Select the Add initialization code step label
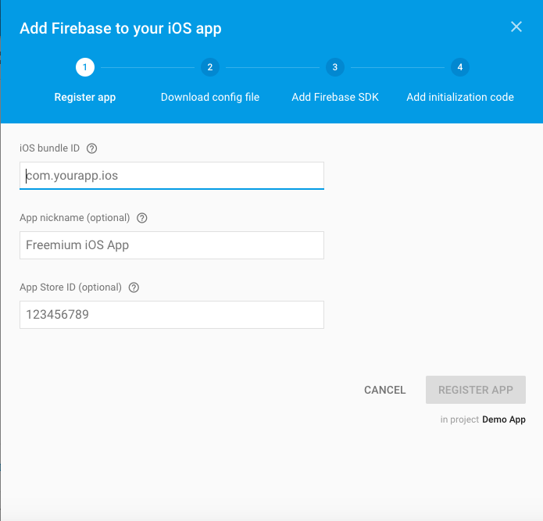The image size is (543, 521). [x=460, y=98]
